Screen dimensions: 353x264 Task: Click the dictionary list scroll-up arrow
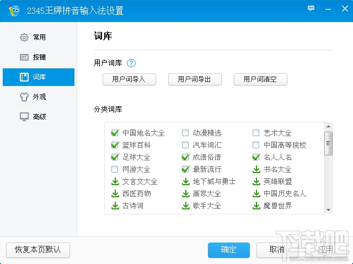[x=329, y=126]
